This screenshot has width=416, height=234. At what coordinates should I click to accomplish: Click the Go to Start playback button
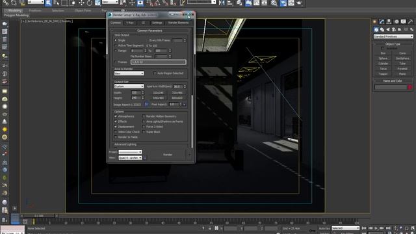tap(364, 228)
